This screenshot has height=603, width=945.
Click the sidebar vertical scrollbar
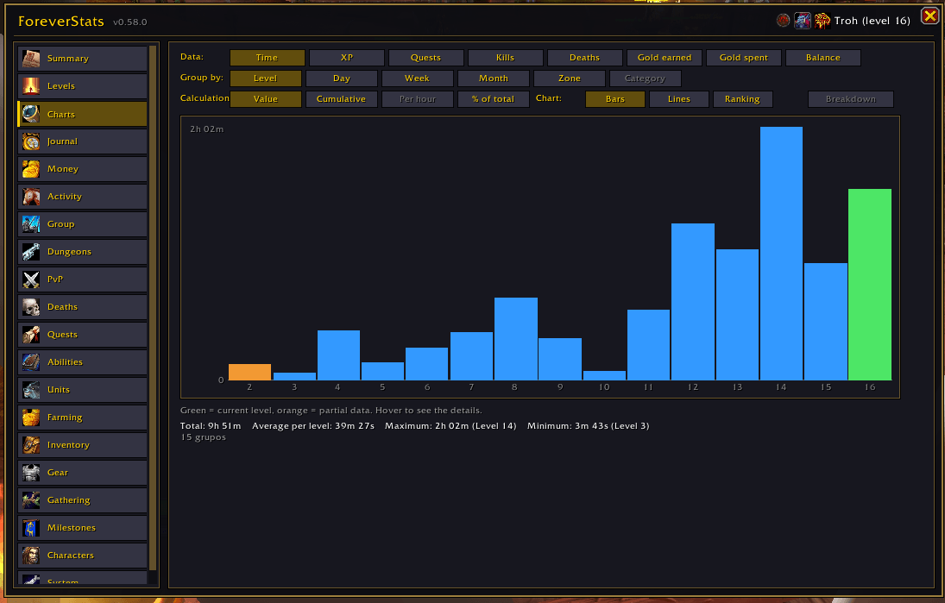click(x=153, y=307)
